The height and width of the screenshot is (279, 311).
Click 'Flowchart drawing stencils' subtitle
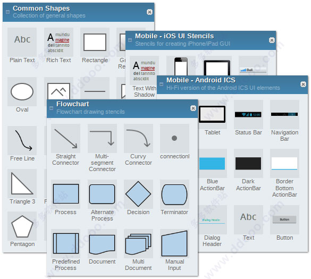tap(90, 112)
